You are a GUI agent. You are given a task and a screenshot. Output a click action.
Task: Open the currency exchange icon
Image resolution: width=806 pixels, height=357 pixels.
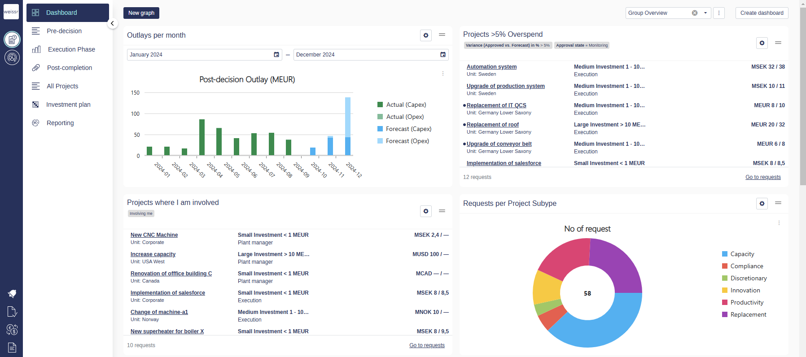[12, 330]
